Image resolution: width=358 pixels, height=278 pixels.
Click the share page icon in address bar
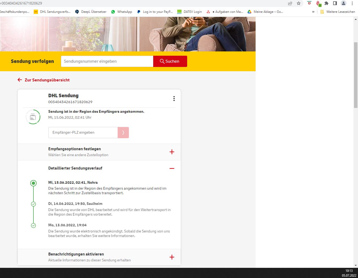coord(290,3)
